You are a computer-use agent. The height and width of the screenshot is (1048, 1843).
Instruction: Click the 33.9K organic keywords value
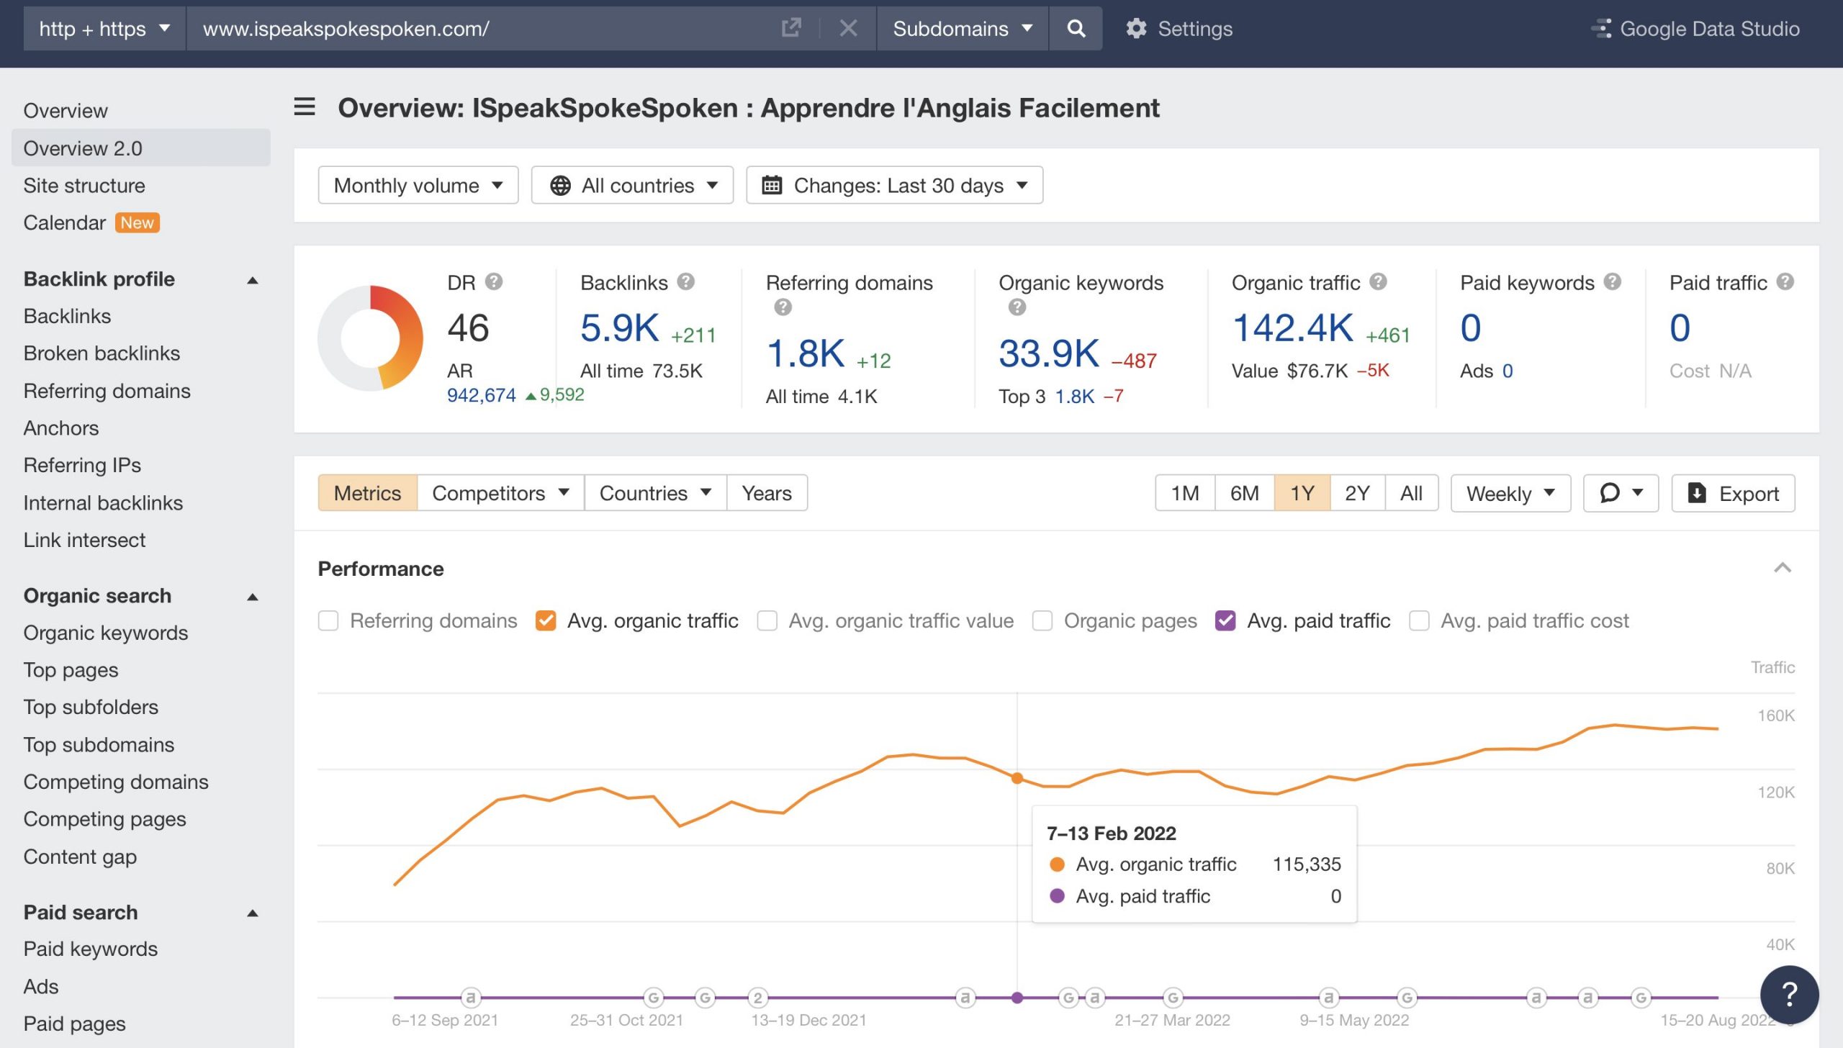[1049, 353]
